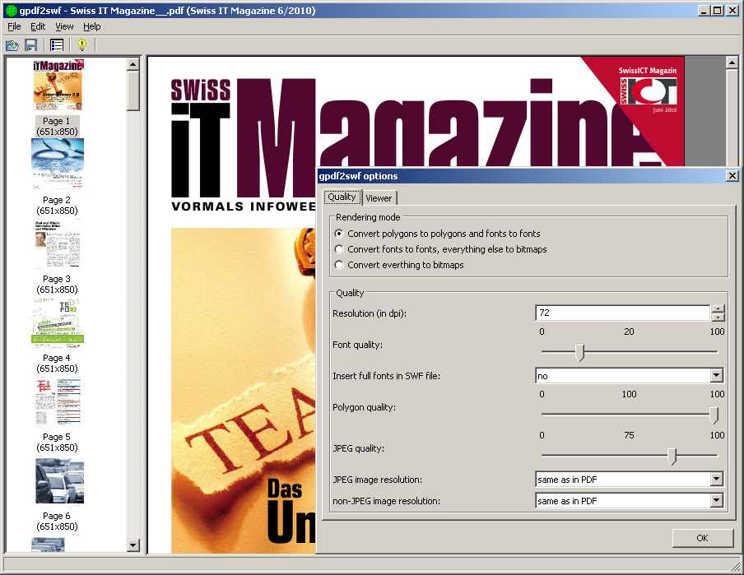
Task: Click the green gpdf2swf title bar icon
Action: coord(11,11)
